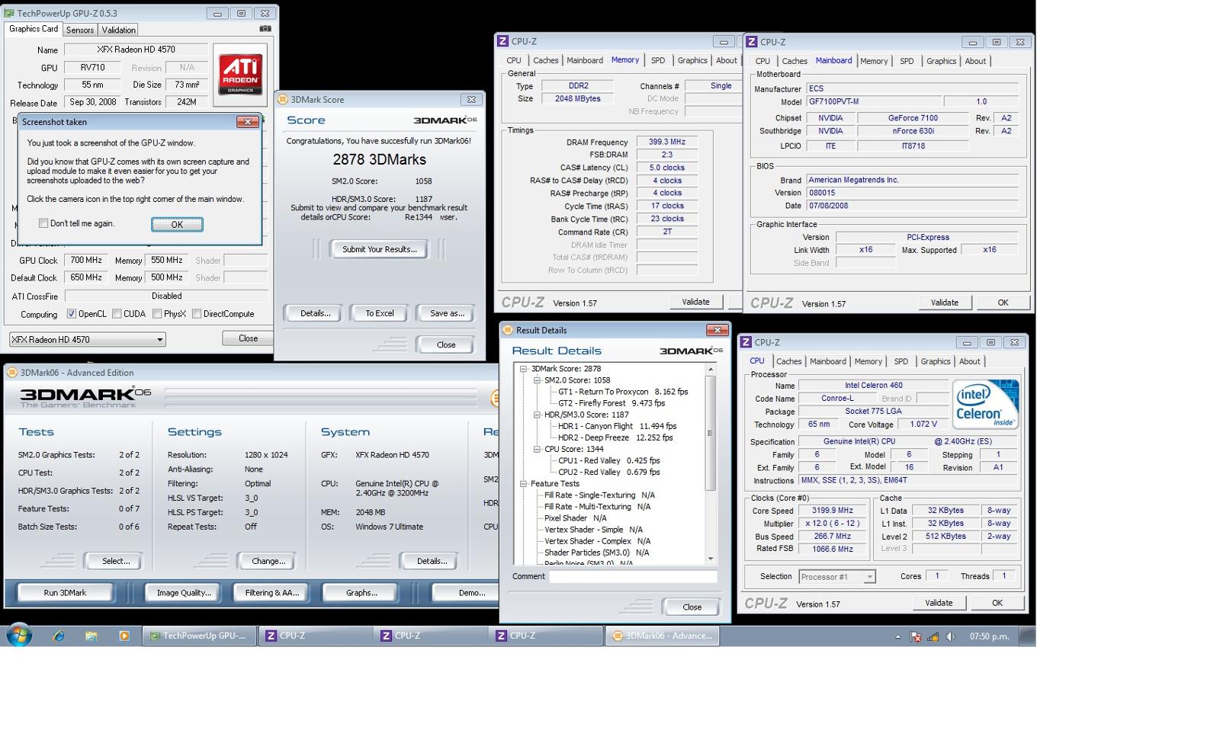Viewport: 1220px width, 740px height.
Task: Click the Result Details scroll up arrow
Action: click(x=711, y=370)
